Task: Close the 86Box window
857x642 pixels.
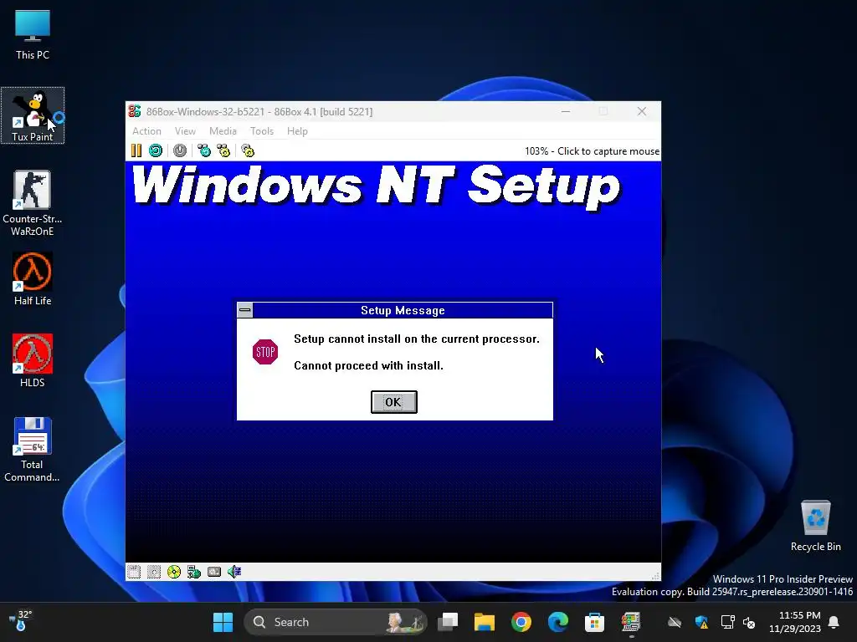Action: [x=642, y=111]
